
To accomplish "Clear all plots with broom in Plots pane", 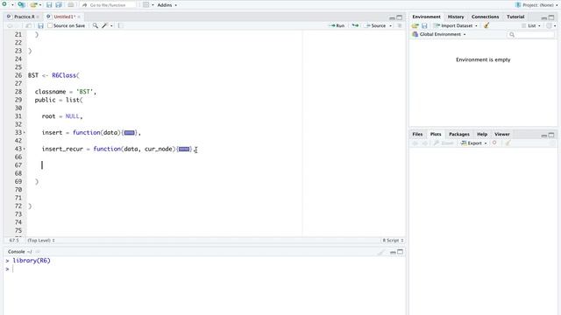I will [x=508, y=143].
